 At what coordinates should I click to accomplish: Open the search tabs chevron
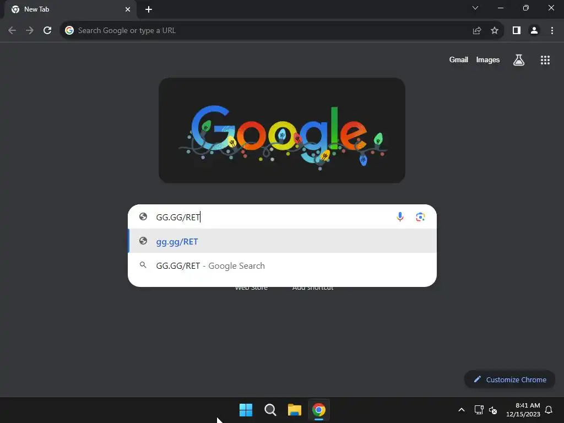click(x=475, y=8)
